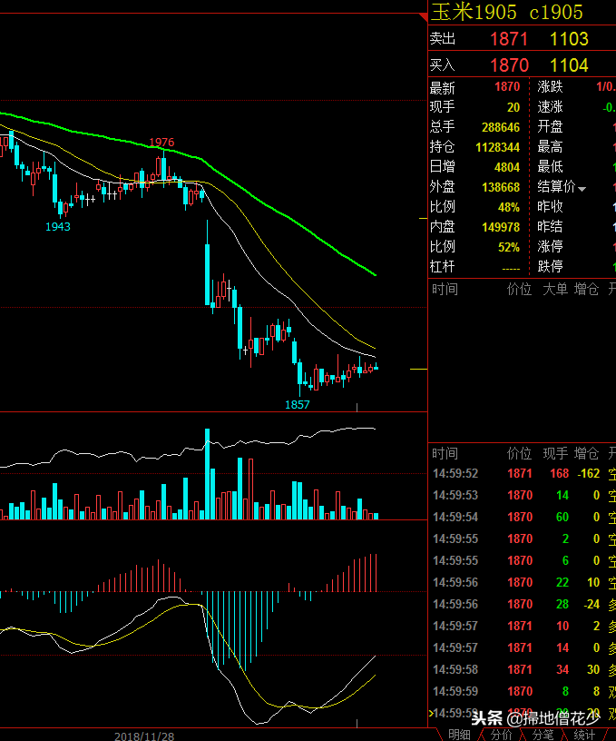The width and height of the screenshot is (616, 741).
Task: Click the -162 增仓 value
Action: (589, 473)
